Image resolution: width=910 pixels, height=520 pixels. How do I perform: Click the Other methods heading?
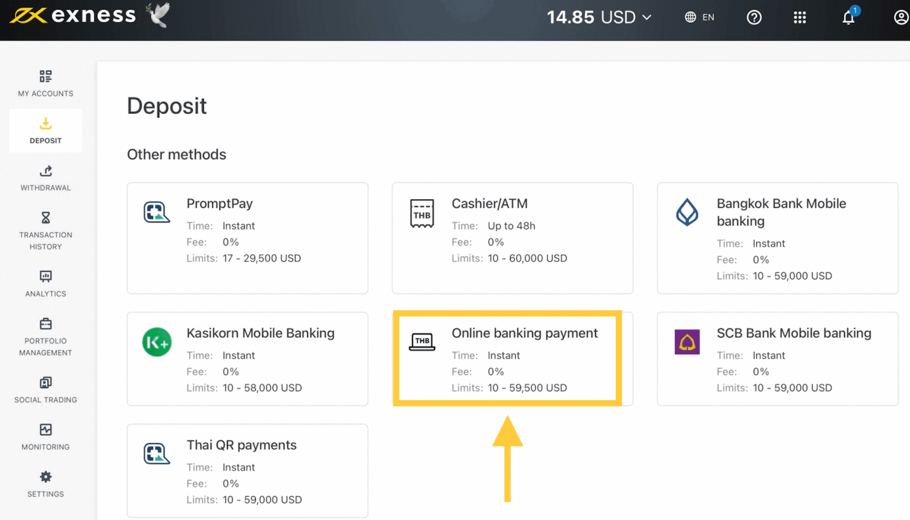176,155
